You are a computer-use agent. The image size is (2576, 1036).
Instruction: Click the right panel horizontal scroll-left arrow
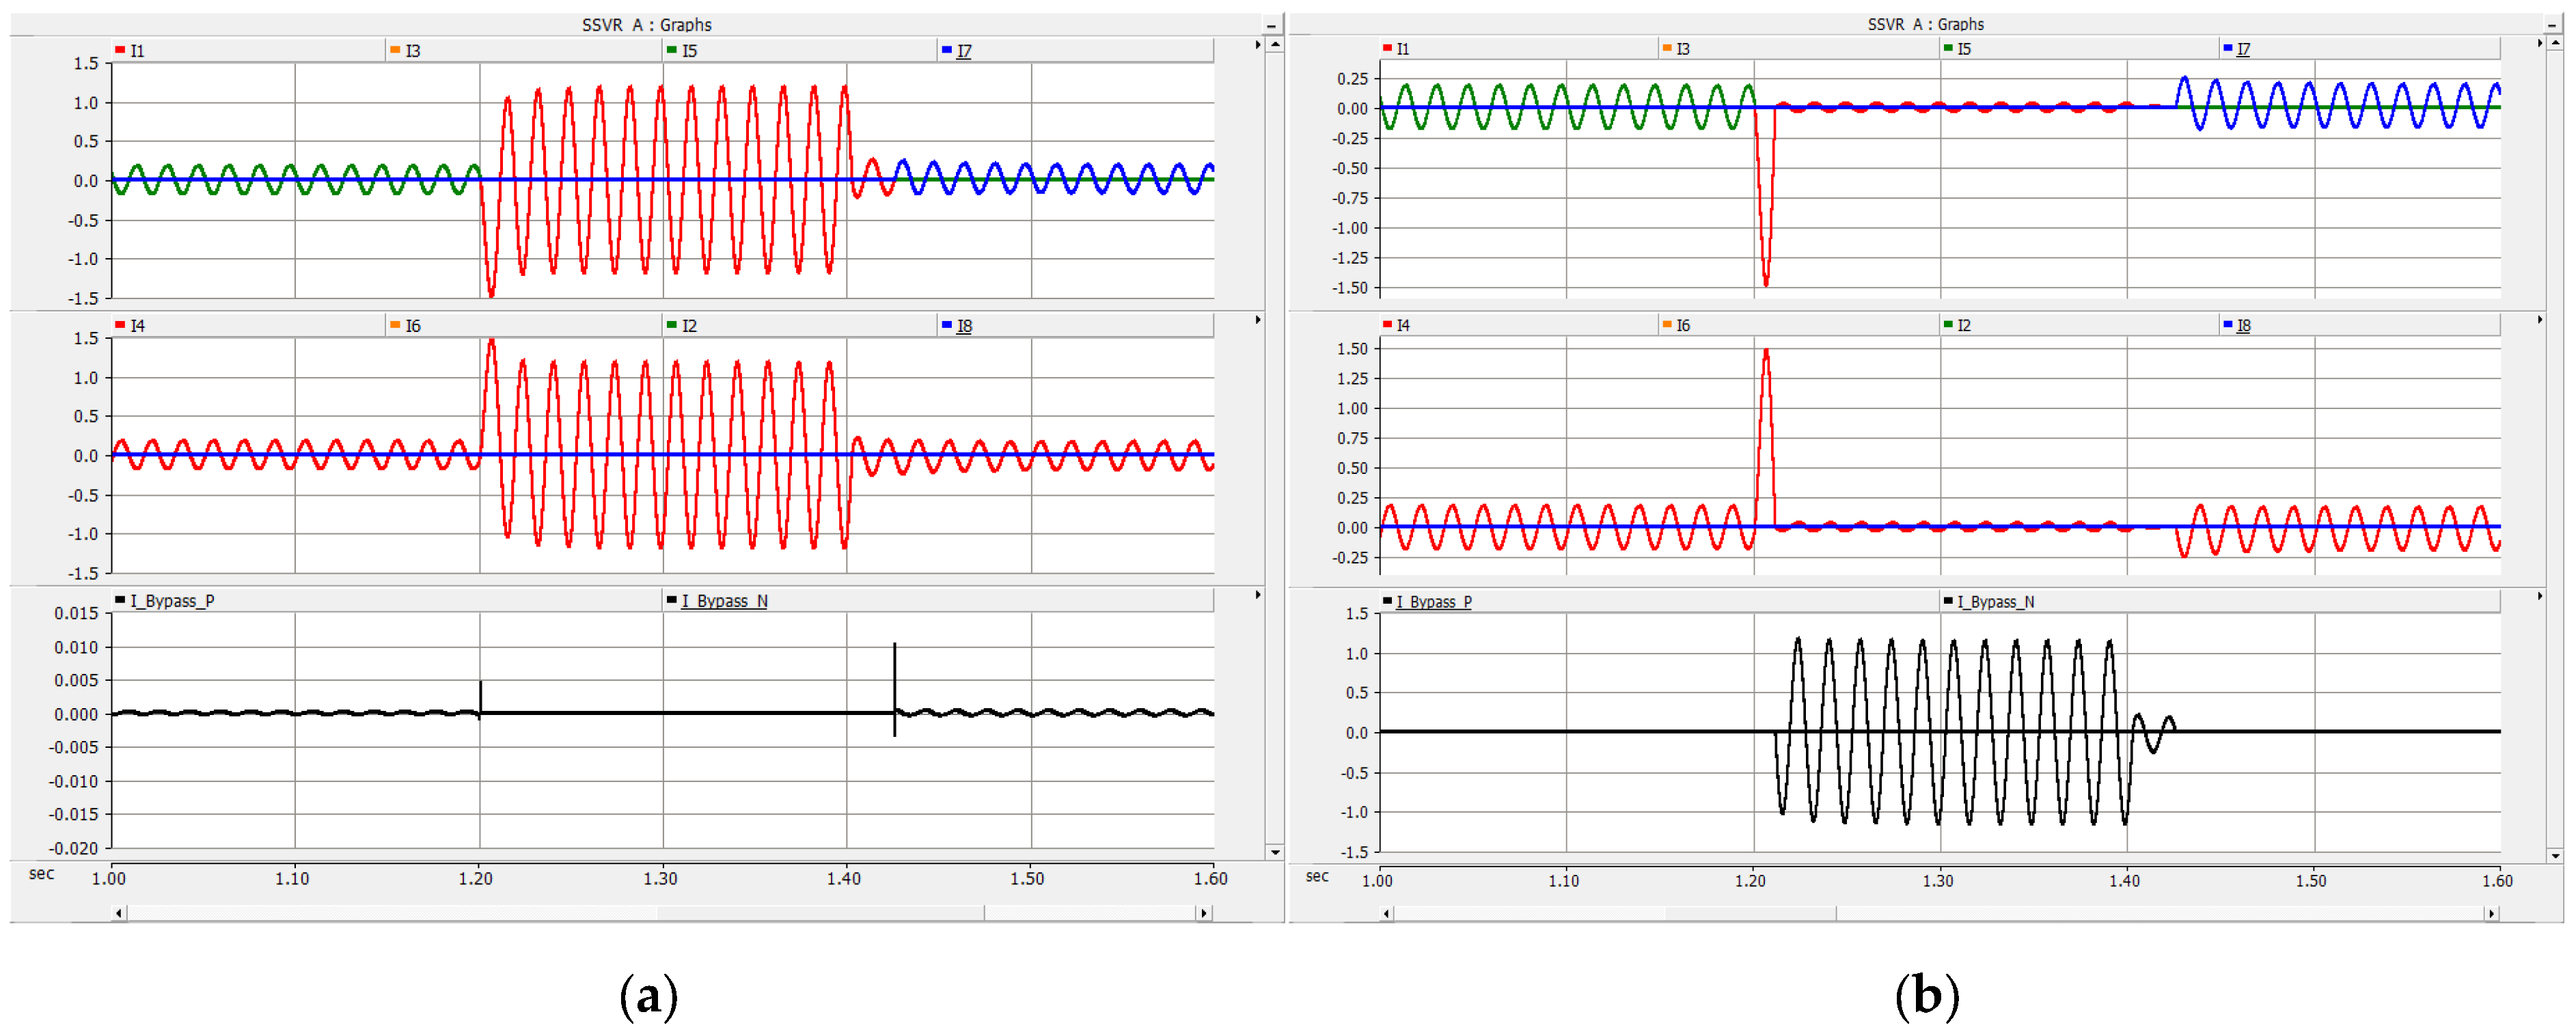pos(1386,914)
